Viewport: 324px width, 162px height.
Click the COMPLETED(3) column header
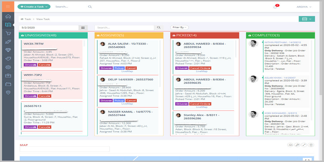click(281, 35)
